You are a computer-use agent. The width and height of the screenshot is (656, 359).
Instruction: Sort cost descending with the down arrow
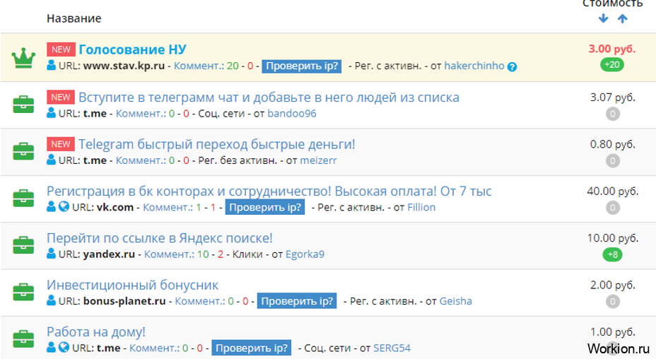point(603,18)
